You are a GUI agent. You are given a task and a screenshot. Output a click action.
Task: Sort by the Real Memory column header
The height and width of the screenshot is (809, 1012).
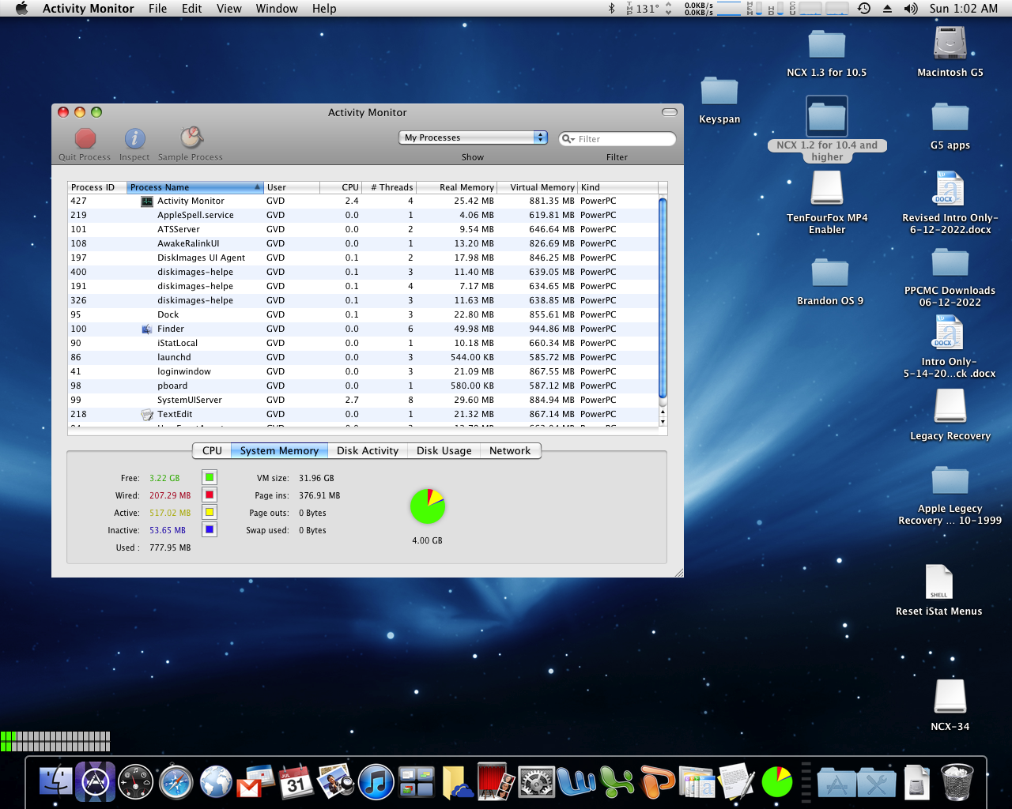tap(456, 187)
